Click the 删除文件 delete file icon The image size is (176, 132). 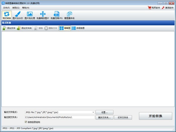[x=46, y=28]
